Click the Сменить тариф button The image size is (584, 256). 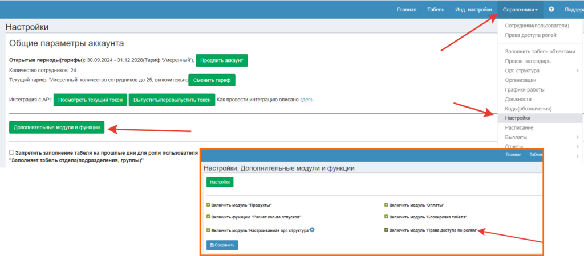(x=212, y=80)
